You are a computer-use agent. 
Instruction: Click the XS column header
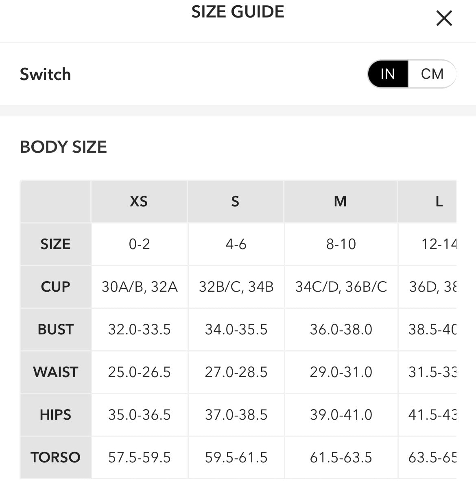coord(139,202)
